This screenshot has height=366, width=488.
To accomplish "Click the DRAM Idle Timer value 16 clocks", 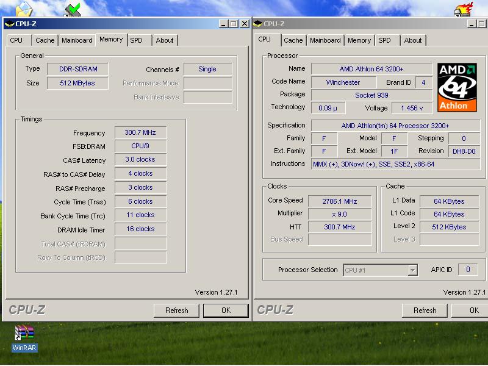I will [x=141, y=229].
